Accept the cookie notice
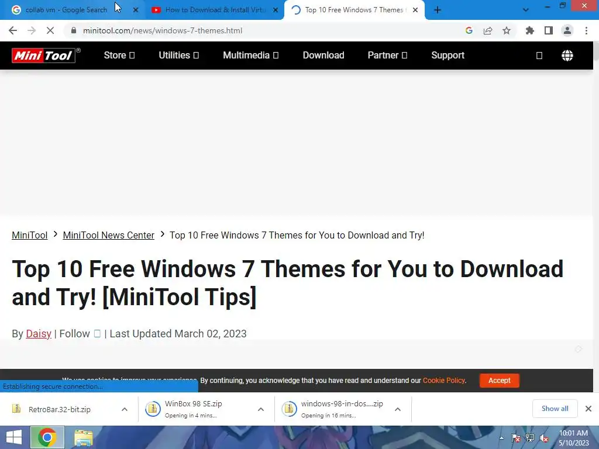This screenshot has width=599, height=449. tap(500, 380)
